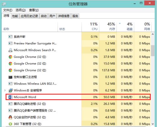The height and width of the screenshot is (127, 157).
Task: Click the sort arrow above 磁盘 column
Action: 120,24
